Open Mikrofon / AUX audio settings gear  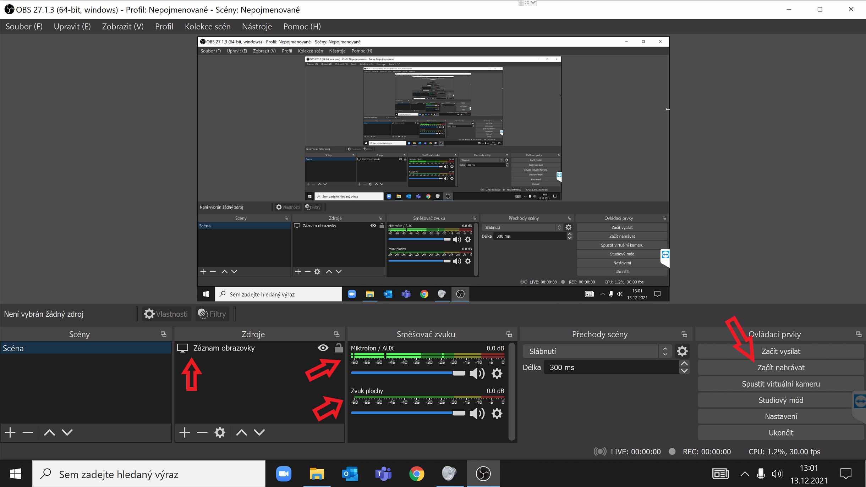497,373
